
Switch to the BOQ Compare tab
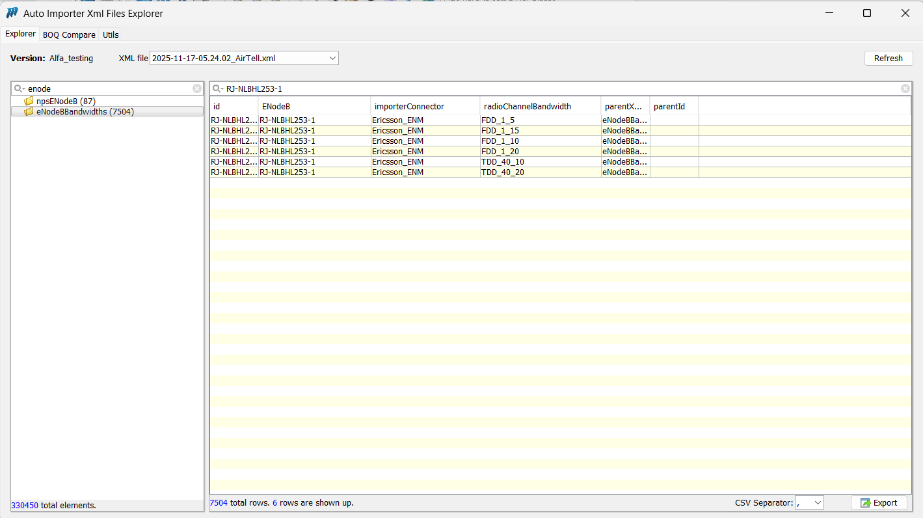[x=69, y=35]
